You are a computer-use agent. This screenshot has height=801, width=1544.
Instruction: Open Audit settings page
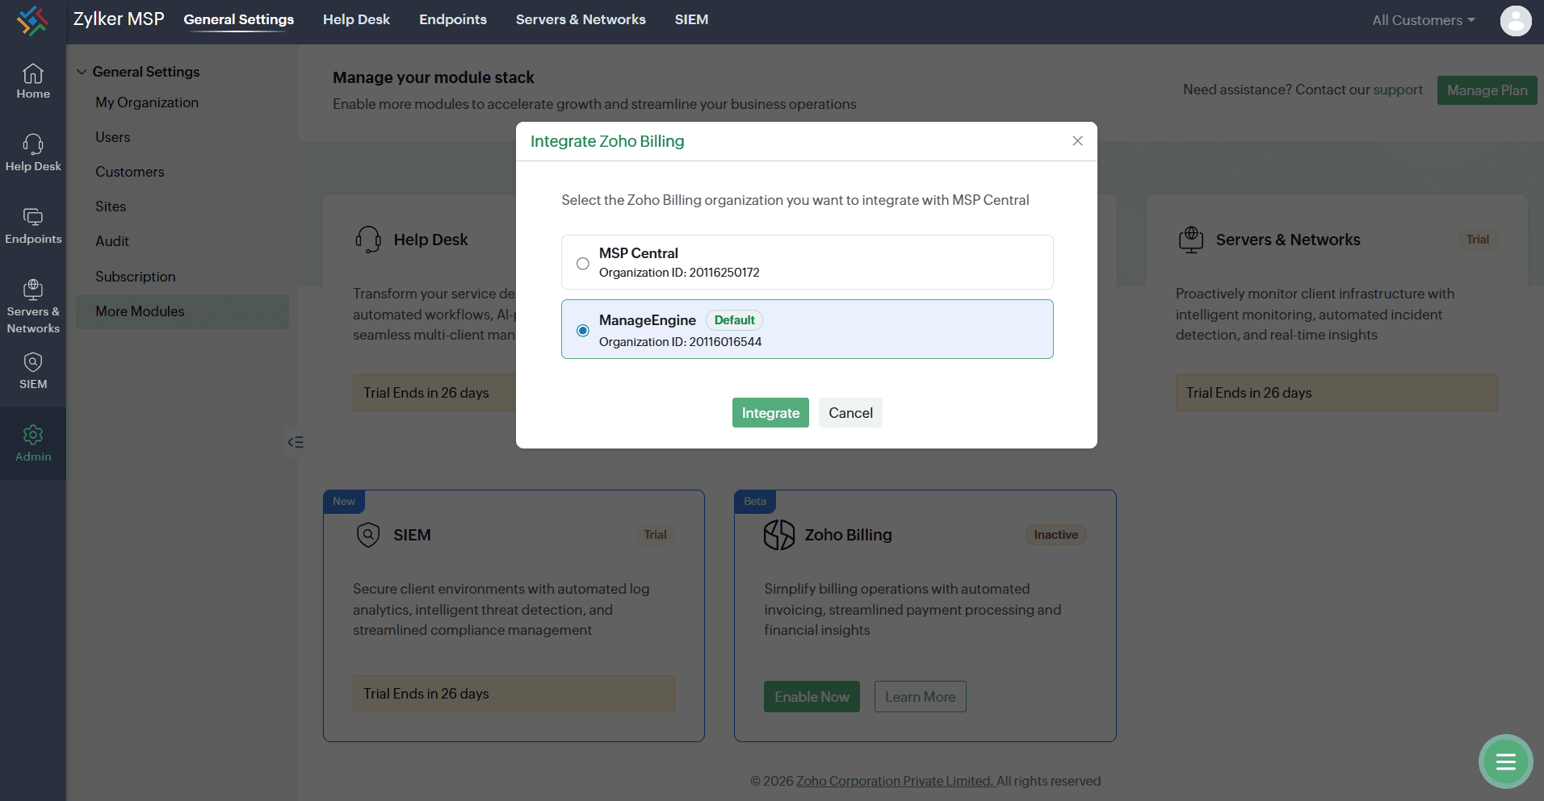click(x=112, y=241)
